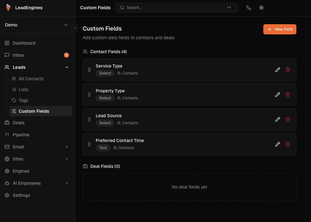Click the Property Type field name

[110, 91]
